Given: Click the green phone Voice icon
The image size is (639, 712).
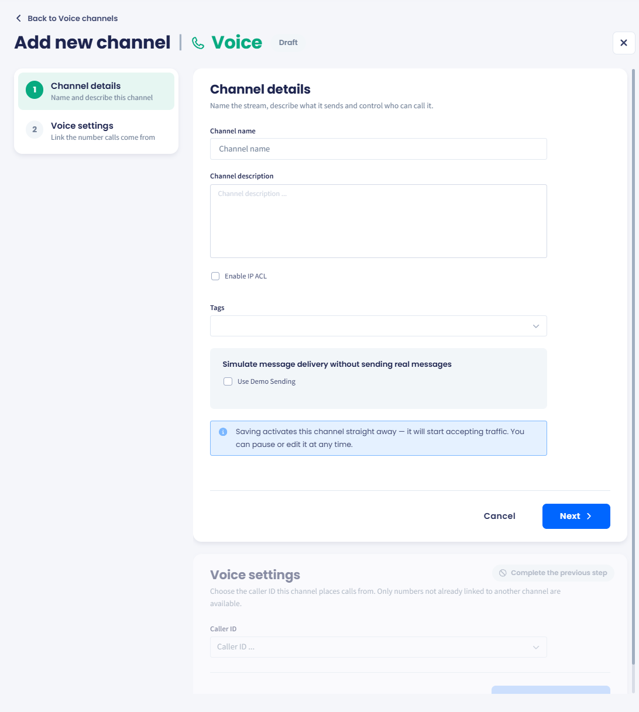Looking at the screenshot, I should (198, 43).
